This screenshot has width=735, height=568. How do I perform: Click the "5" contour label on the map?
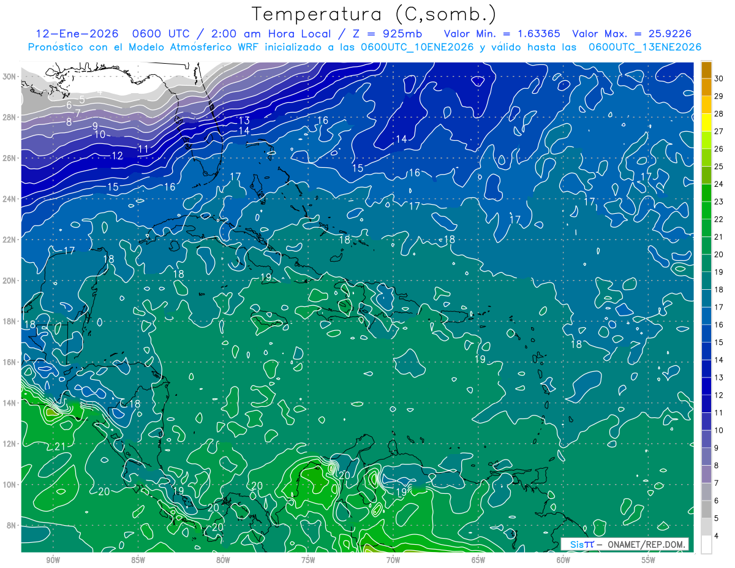(82, 99)
